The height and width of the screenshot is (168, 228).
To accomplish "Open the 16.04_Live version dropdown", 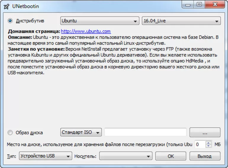I will [x=181, y=21].
